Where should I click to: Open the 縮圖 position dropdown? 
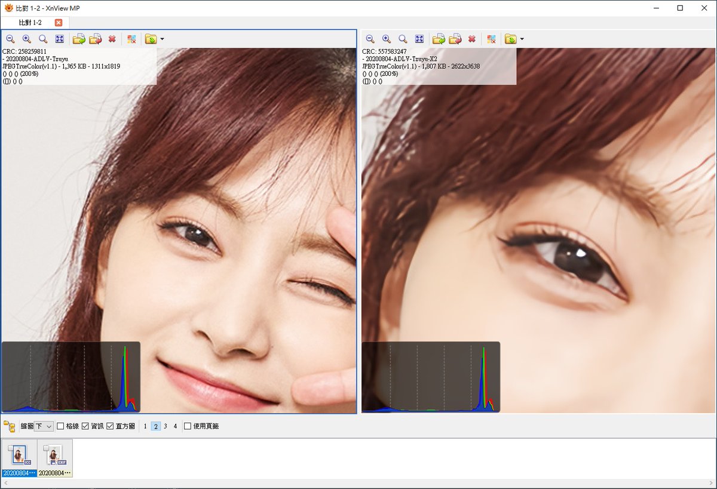44,426
